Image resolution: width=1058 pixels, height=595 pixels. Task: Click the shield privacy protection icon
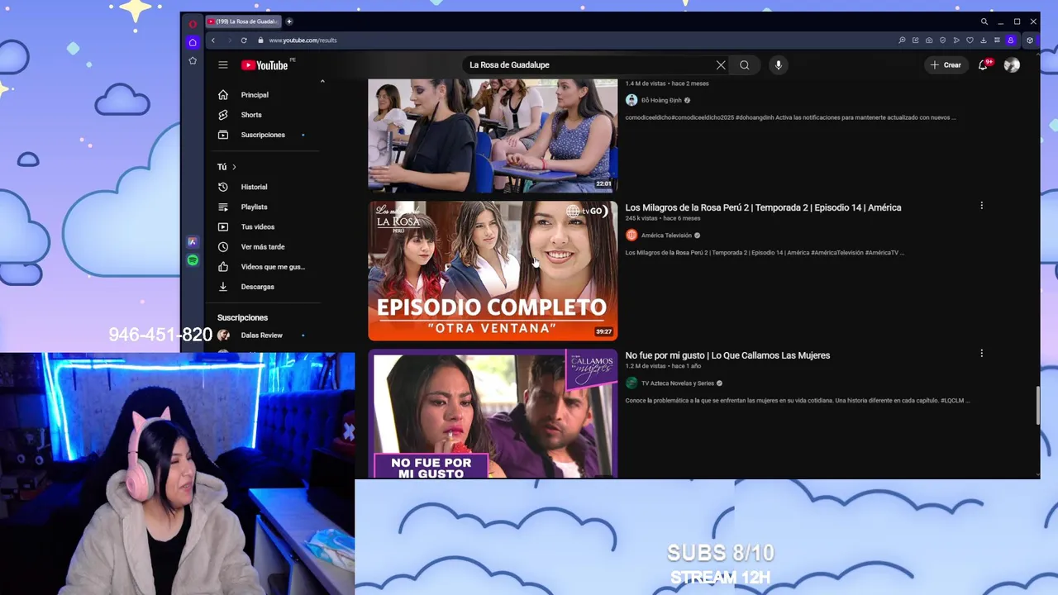tap(942, 40)
